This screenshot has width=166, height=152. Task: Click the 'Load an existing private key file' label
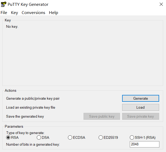click(31, 107)
